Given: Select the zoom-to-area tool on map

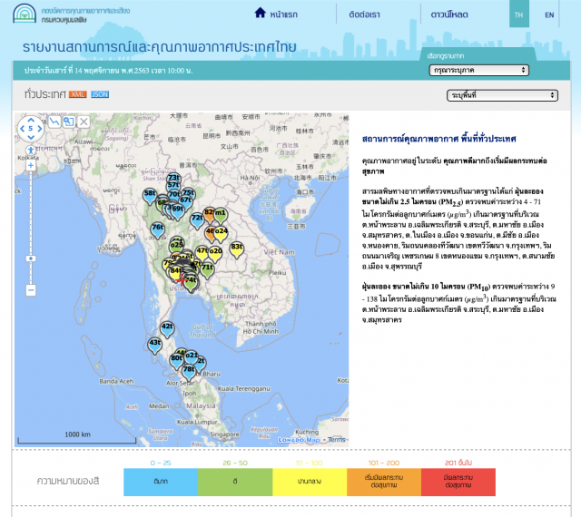Looking at the screenshot, I should (69, 122).
